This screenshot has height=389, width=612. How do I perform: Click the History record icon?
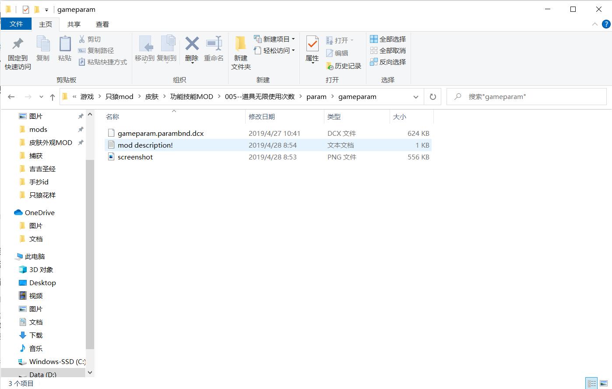tap(330, 66)
